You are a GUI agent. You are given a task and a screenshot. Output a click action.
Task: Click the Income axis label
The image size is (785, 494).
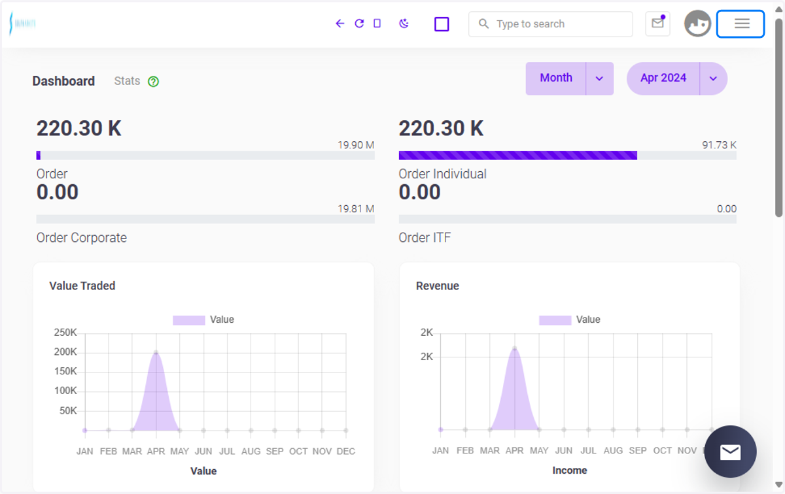(570, 470)
